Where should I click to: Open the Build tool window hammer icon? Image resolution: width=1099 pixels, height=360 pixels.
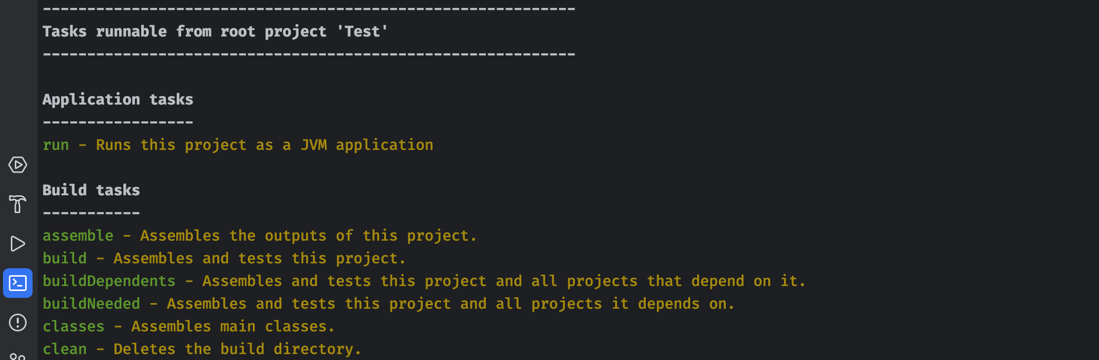(18, 204)
